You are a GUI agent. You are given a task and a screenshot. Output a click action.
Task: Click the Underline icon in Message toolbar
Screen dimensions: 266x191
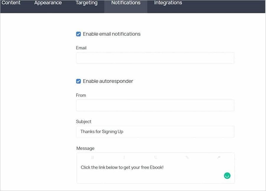pyautogui.click(x=156, y=157)
